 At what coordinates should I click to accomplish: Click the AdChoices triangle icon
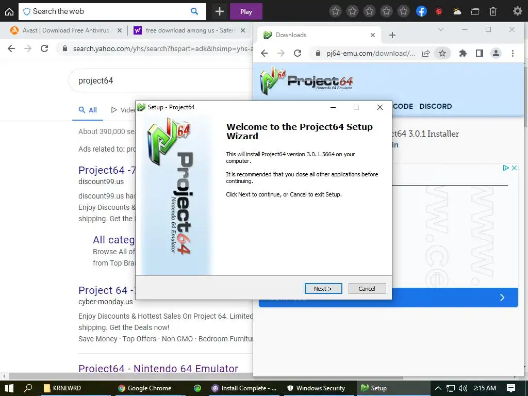506,168
